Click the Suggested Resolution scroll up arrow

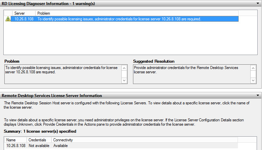coord(253,68)
